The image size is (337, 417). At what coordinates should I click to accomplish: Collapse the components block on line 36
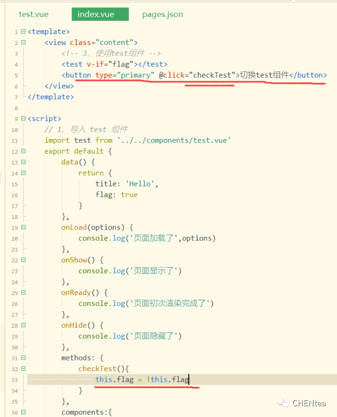coord(23,412)
